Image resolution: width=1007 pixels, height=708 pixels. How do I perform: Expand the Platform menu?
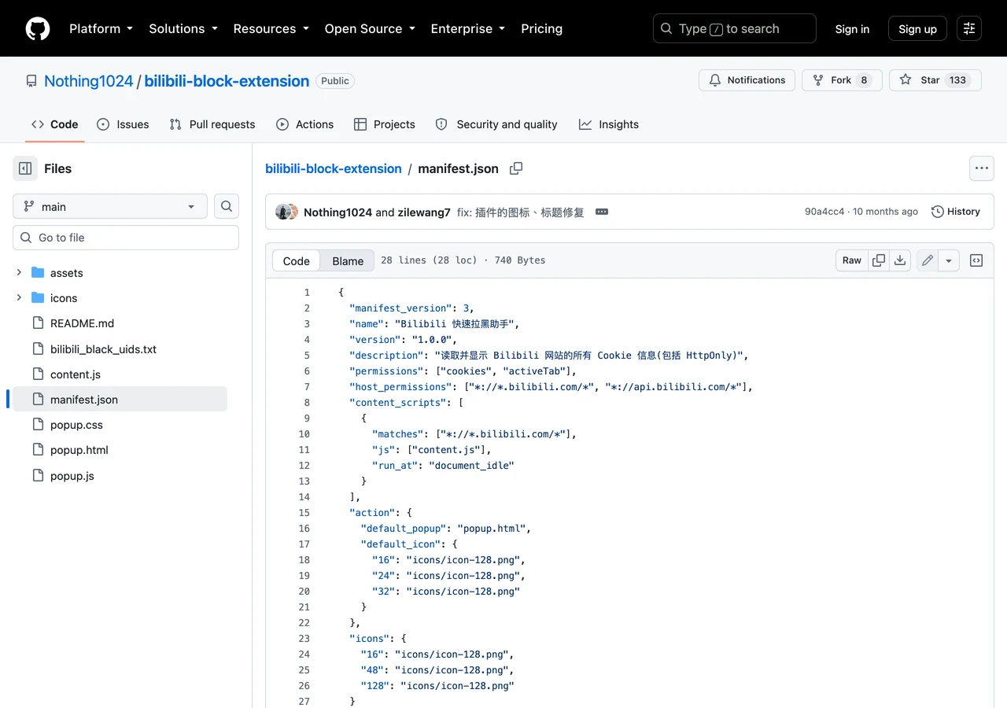[101, 28]
